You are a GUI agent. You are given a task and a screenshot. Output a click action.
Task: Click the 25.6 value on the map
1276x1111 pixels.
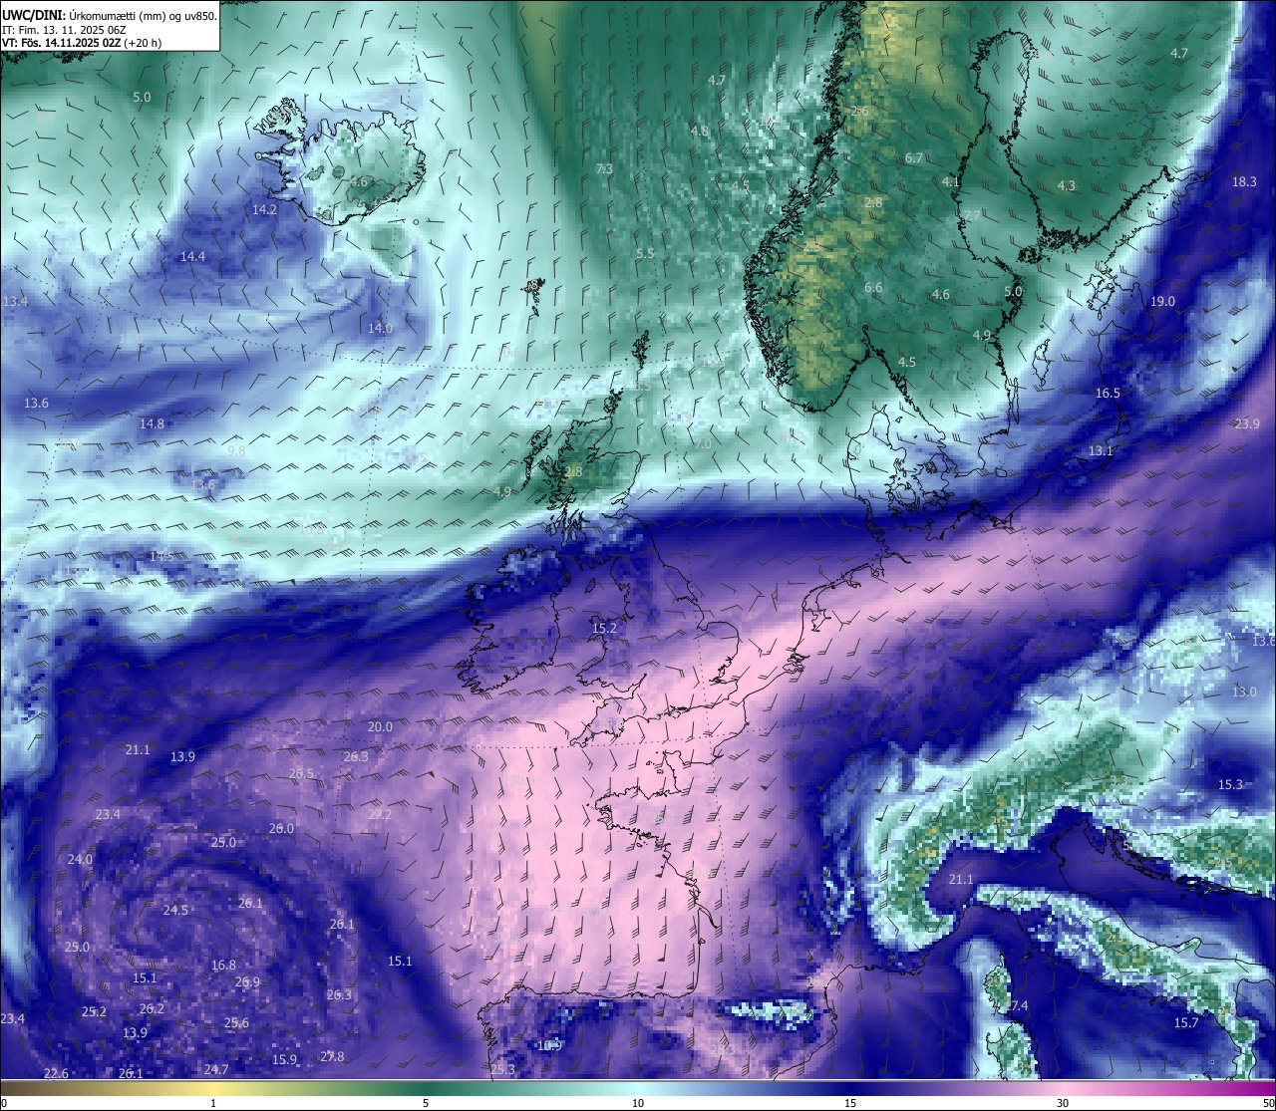[x=236, y=1023]
